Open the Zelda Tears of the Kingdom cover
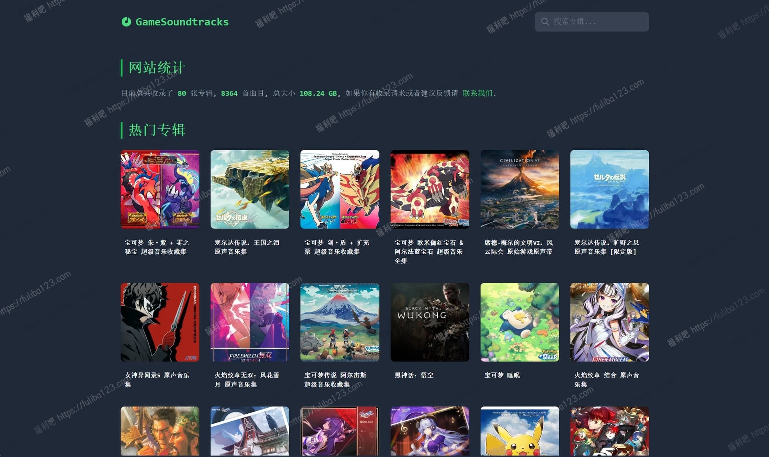This screenshot has height=457, width=769. tap(250, 189)
